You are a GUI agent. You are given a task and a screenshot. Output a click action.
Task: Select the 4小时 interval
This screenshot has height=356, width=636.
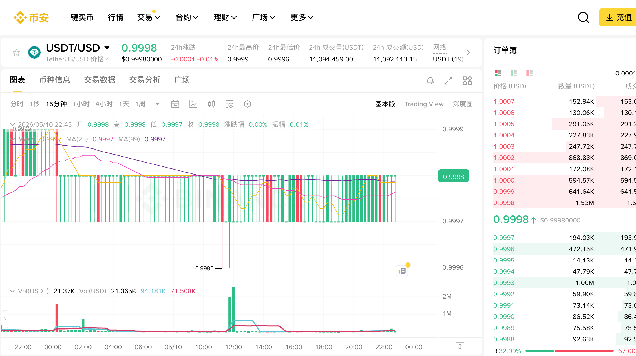[x=104, y=104]
